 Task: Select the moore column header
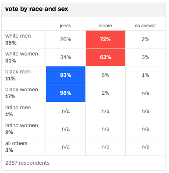pyautogui.click(x=105, y=26)
